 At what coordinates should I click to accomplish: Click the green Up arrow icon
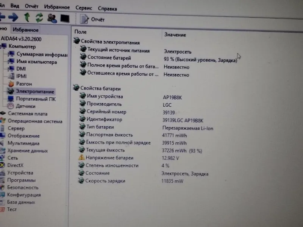(x=27, y=17)
